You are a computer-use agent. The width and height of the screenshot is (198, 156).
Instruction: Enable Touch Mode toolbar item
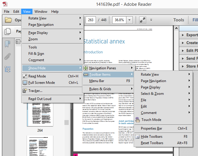[x=163, y=120]
